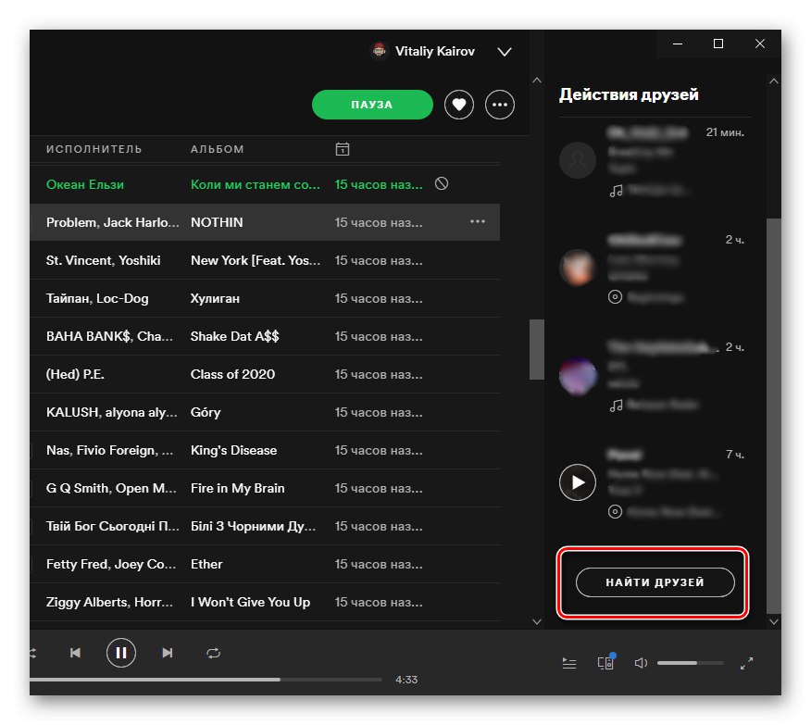The width and height of the screenshot is (811, 725).
Task: Sort tracks by the ИСПОЛНИТЕЛЬ column
Action: pos(94,149)
